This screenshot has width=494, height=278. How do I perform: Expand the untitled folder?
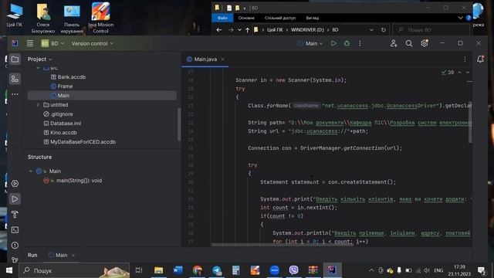coord(38,105)
